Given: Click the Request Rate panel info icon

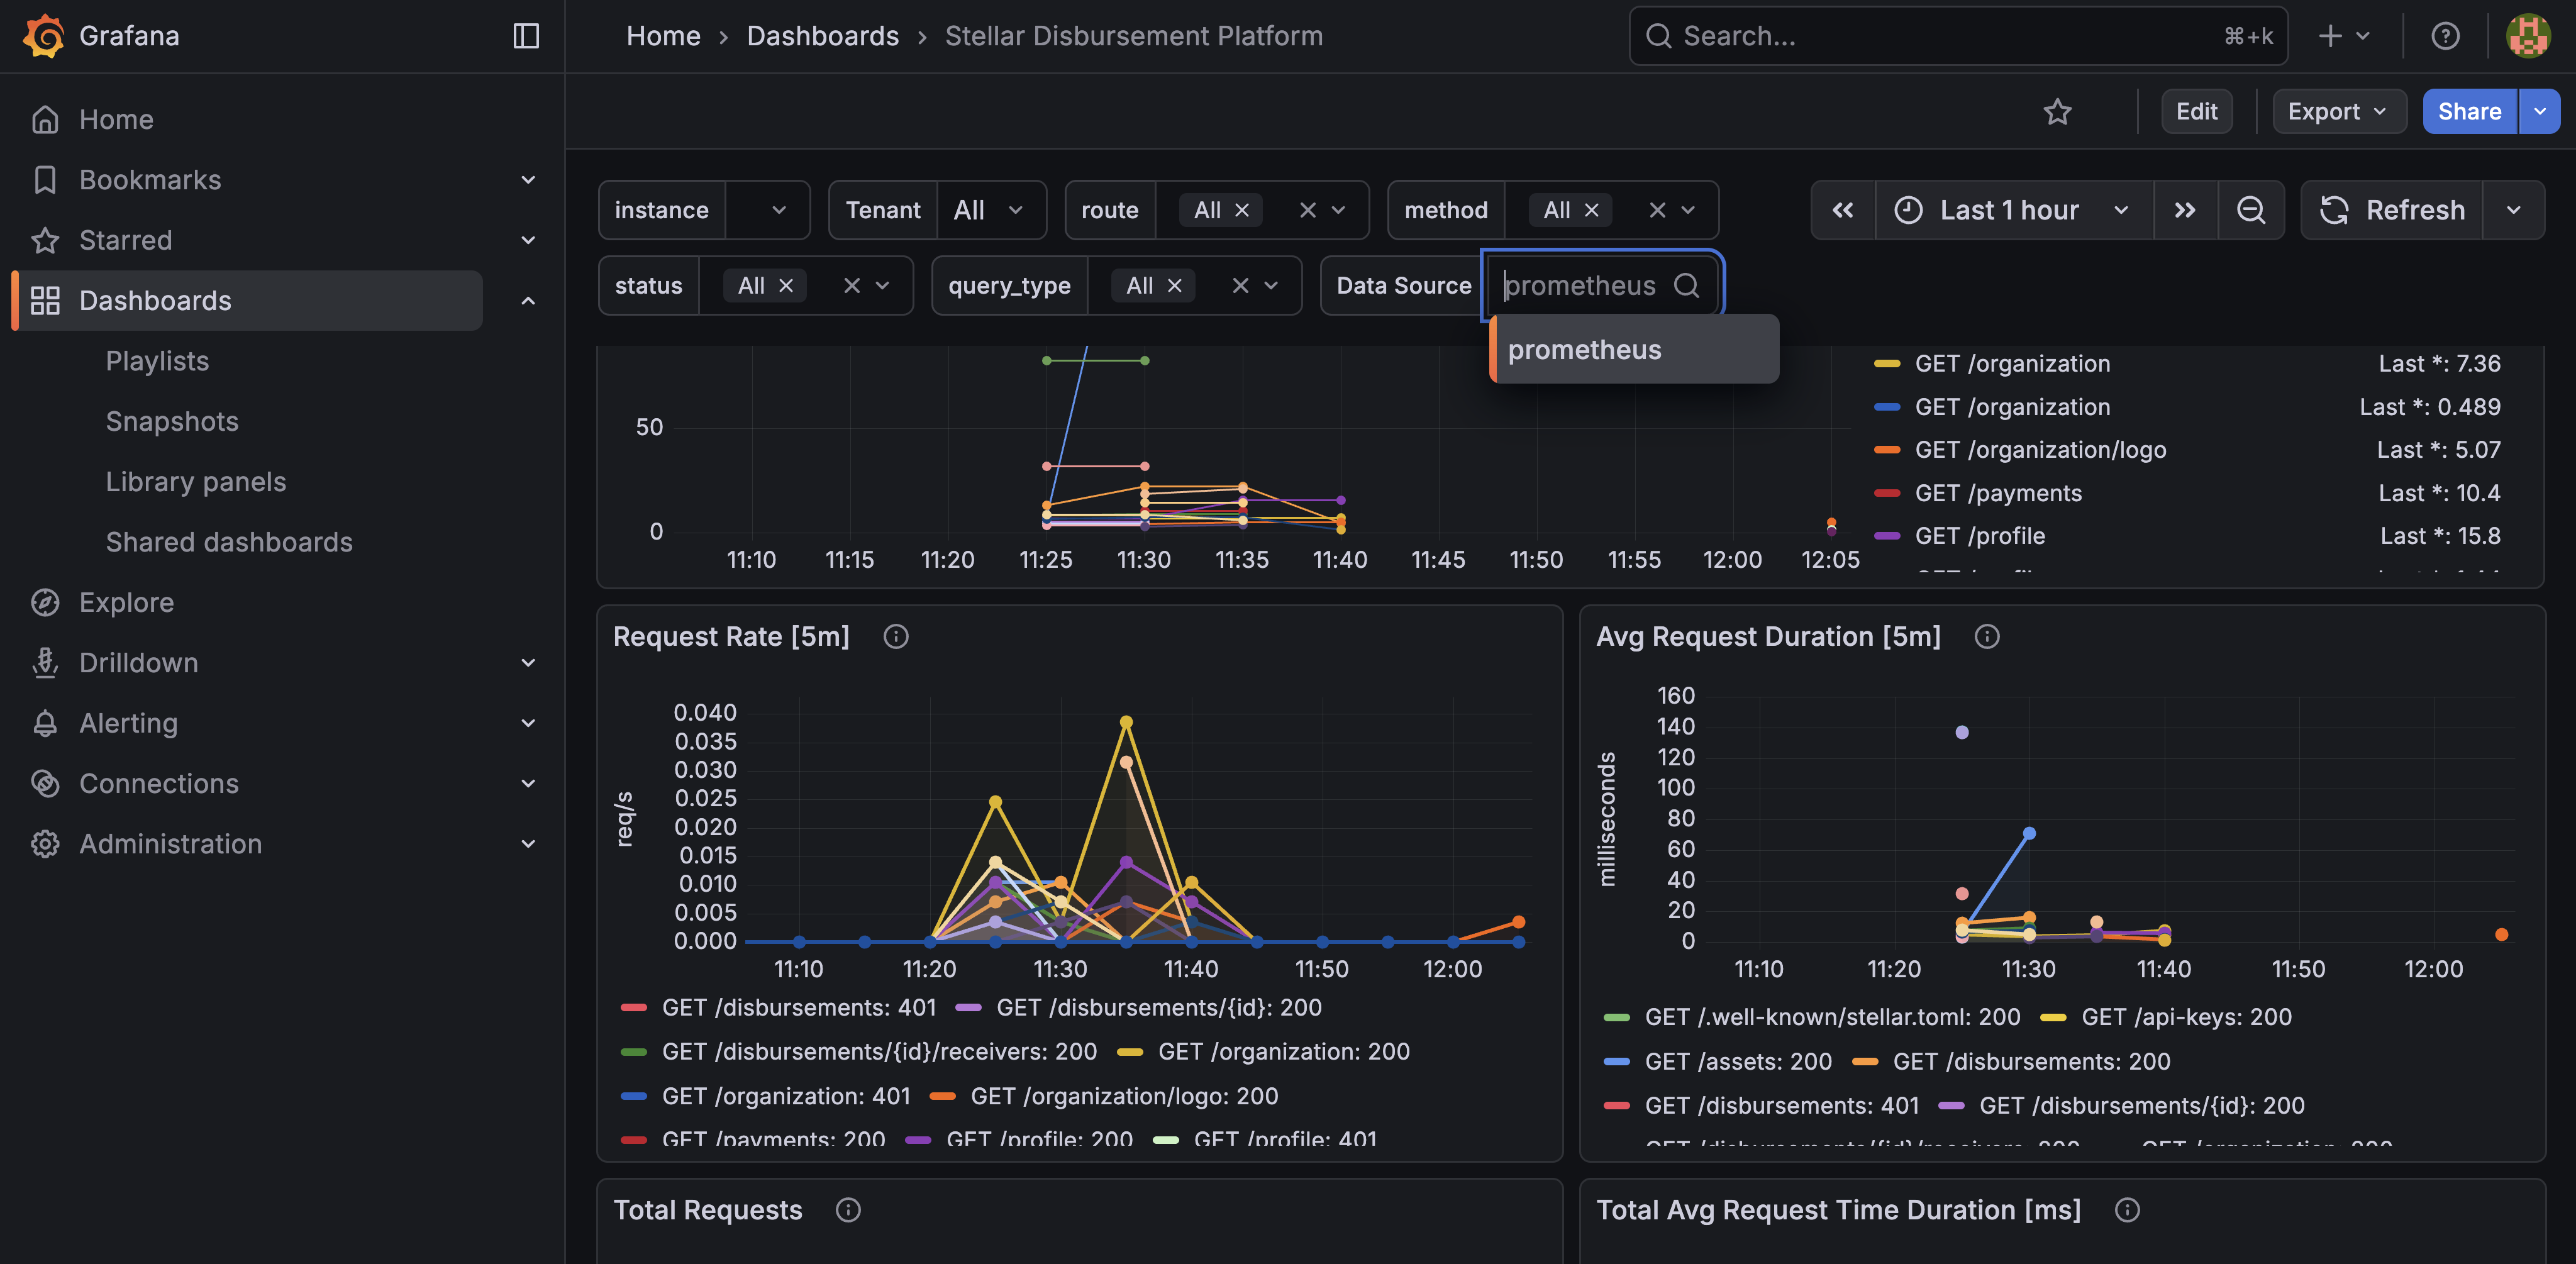Looking at the screenshot, I should 896,637.
